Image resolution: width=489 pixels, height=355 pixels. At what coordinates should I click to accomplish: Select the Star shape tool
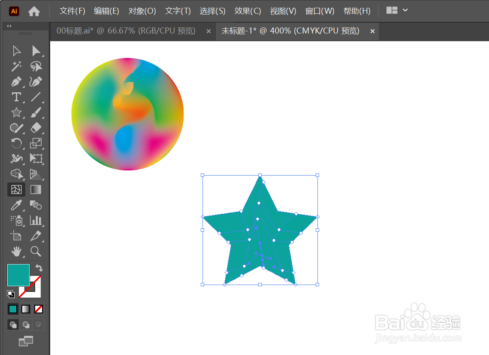pyautogui.click(x=17, y=112)
